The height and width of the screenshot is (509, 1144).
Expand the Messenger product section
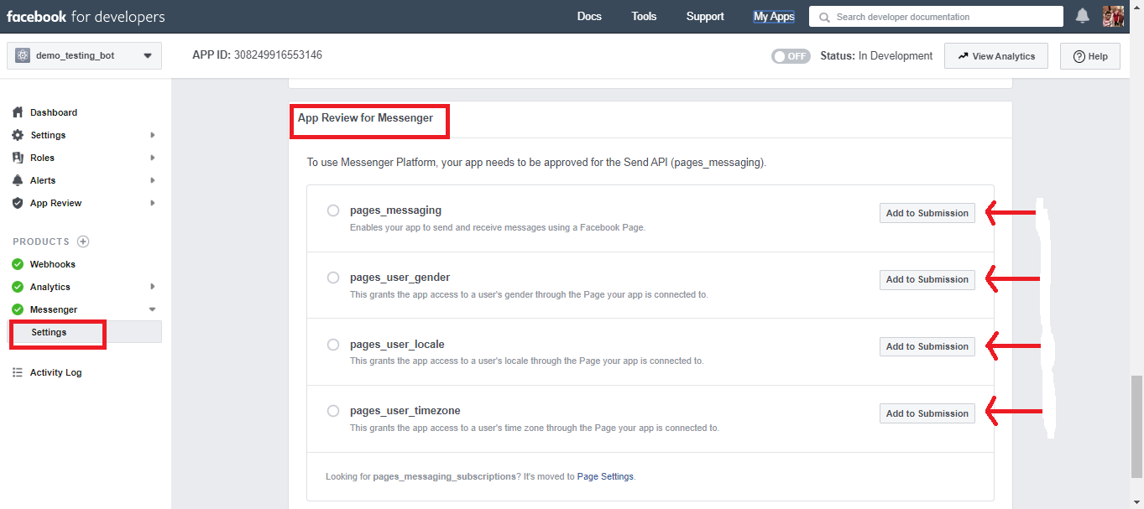[152, 309]
